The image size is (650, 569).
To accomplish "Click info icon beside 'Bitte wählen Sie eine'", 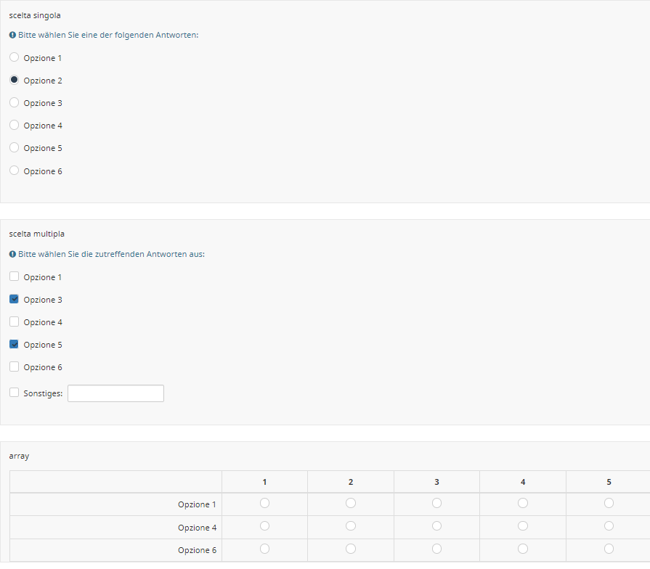I will click(12, 36).
